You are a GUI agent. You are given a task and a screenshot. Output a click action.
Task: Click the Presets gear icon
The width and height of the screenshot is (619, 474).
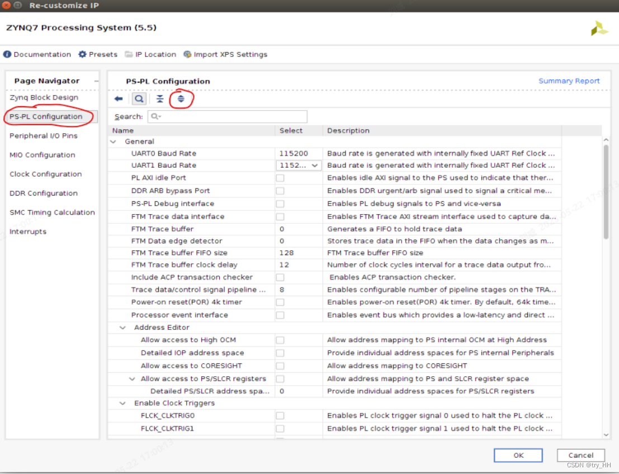(x=82, y=54)
